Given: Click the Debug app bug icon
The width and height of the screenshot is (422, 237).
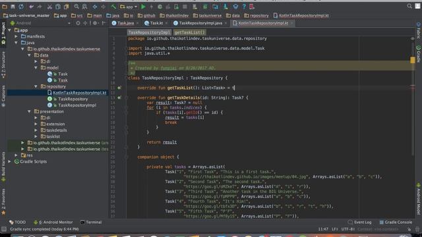Looking at the screenshot, I should (160, 7).
